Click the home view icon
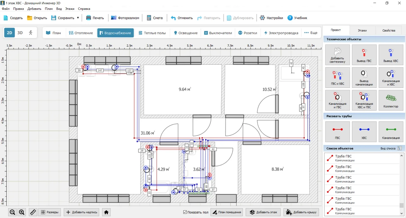Viewport: 406px width, 218px height. 106,212
